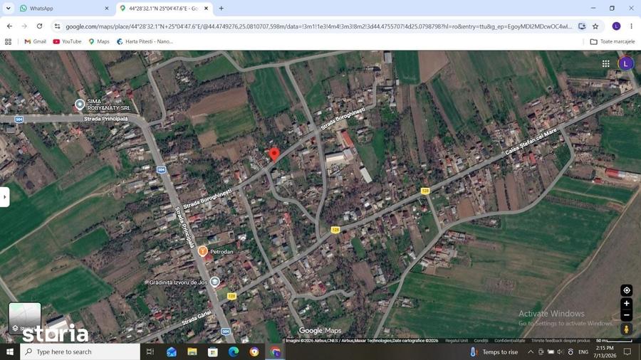641x360 pixels.
Task: Open the Gmail bookmark
Action: [x=35, y=41]
